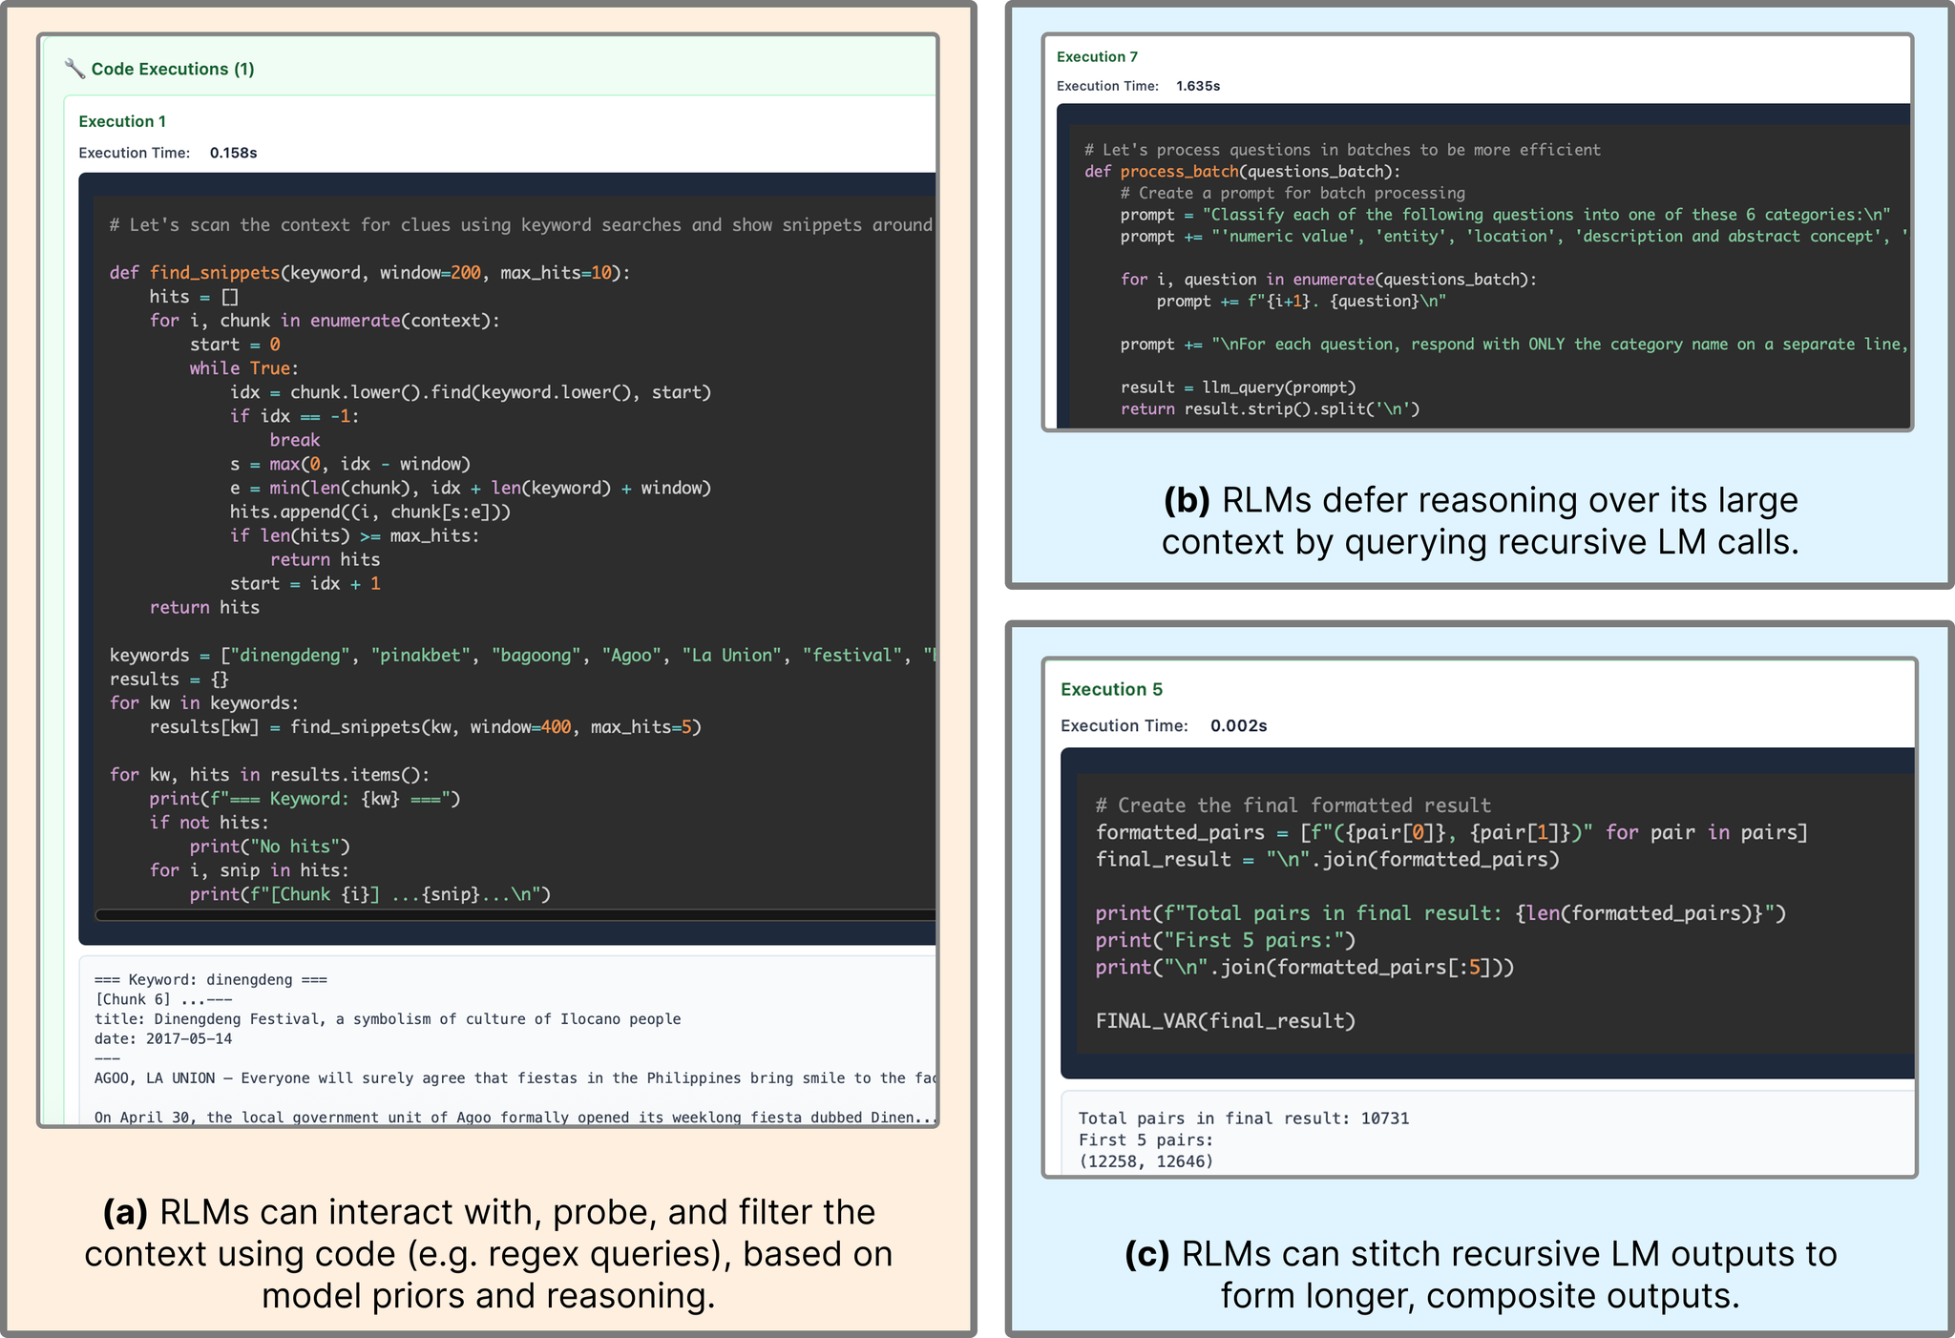The image size is (1955, 1338).
Task: Click the Execution 1 heading
Action: pyautogui.click(x=122, y=121)
